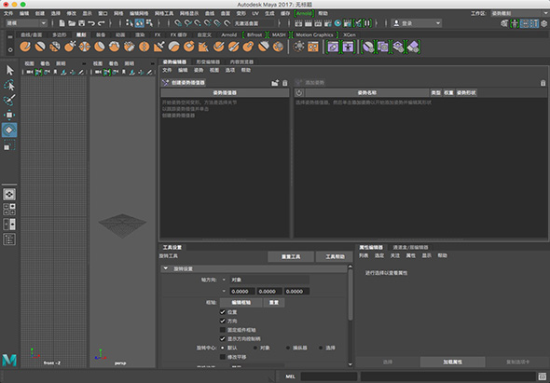Click the Outliner layout icon in the toolbox
This screenshot has width=550, height=383.
[x=9, y=239]
